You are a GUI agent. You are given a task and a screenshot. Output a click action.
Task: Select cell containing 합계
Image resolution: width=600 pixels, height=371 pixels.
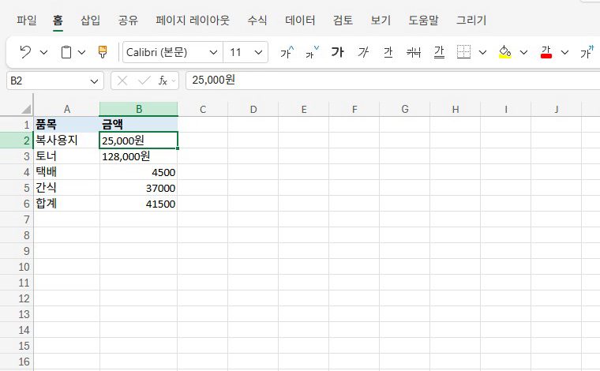67,204
